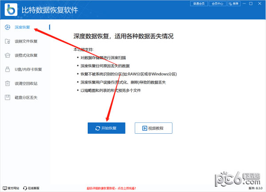Viewport: 266px width, 192px height.
Task: Open the 菜单 menu in title bar
Action: point(234,4)
